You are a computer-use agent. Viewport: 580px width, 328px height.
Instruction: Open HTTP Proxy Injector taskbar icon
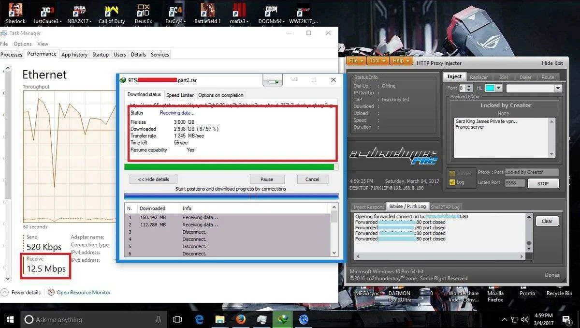[304, 319]
